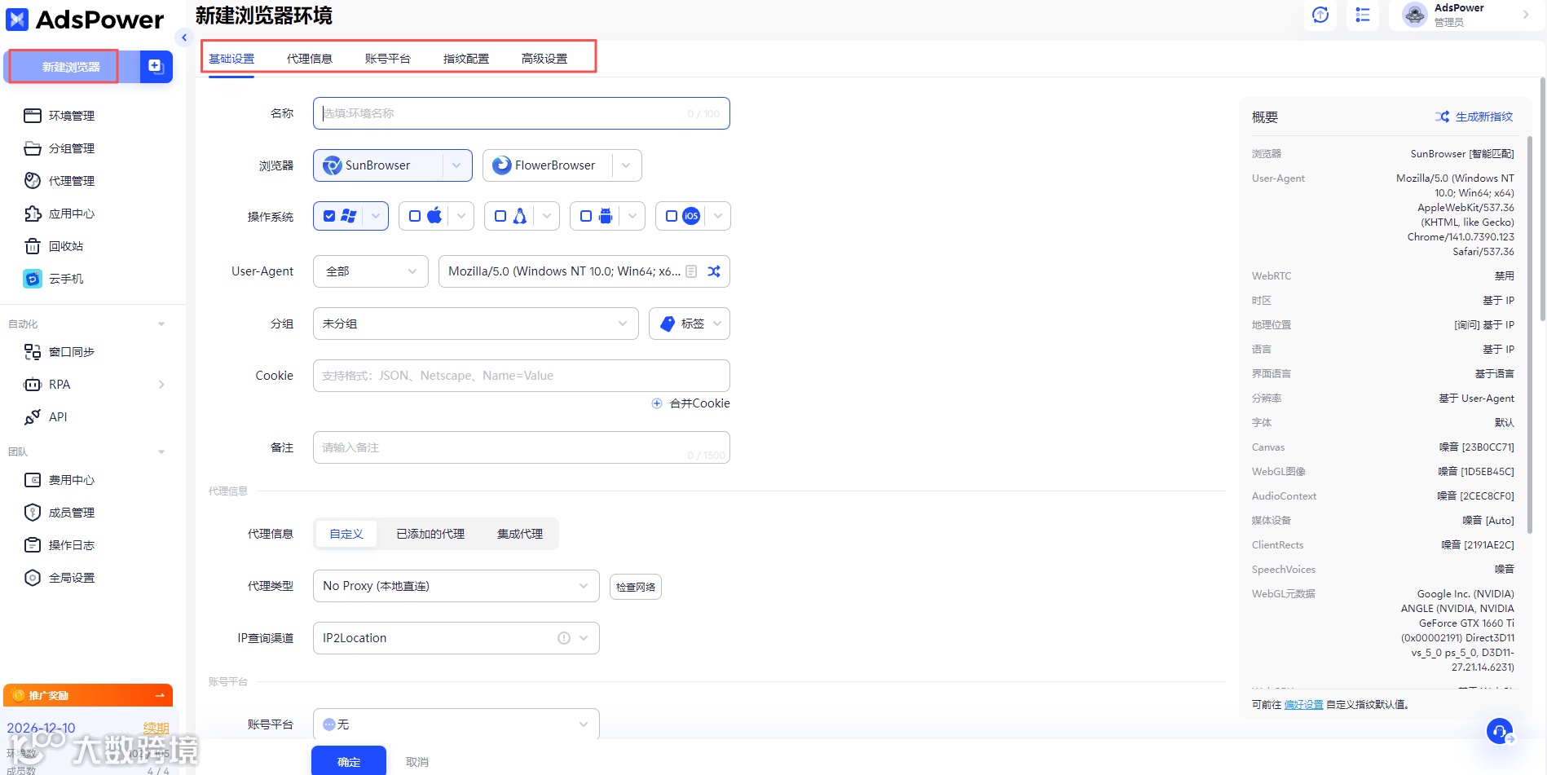Switch to the 高级设置 tab
The width and height of the screenshot is (1547, 775).
[x=544, y=59]
